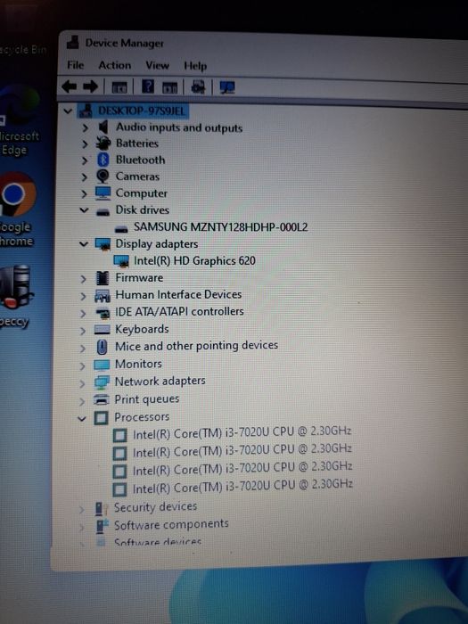This screenshot has height=624, width=468.
Task: Expand the Firmware category
Action: (x=83, y=278)
